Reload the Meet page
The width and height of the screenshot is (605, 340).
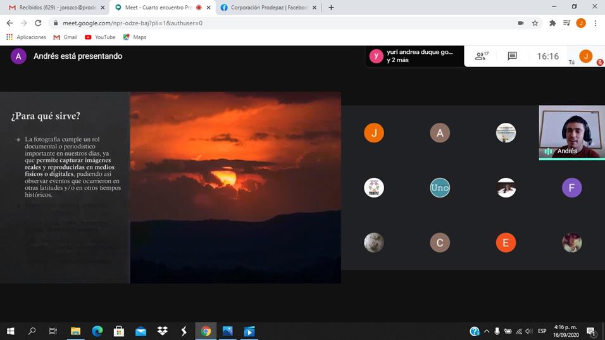point(38,23)
